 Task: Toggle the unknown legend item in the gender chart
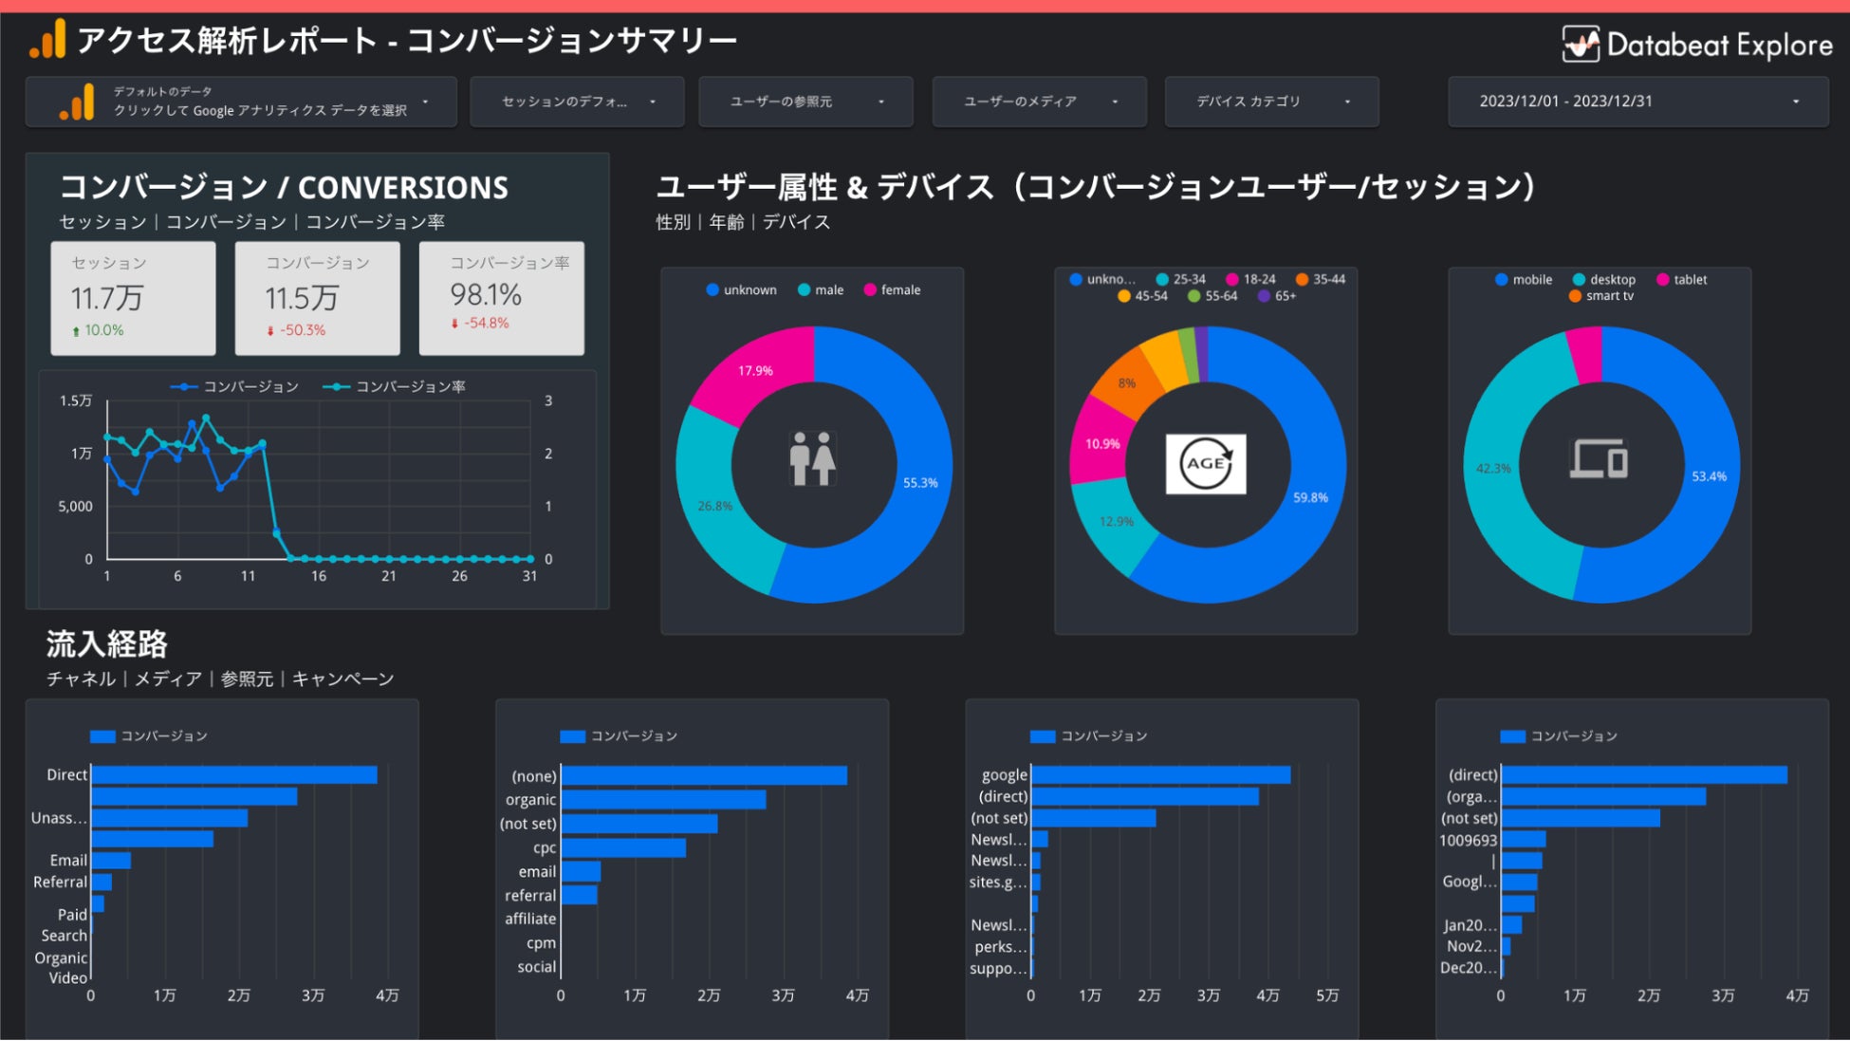(x=742, y=290)
